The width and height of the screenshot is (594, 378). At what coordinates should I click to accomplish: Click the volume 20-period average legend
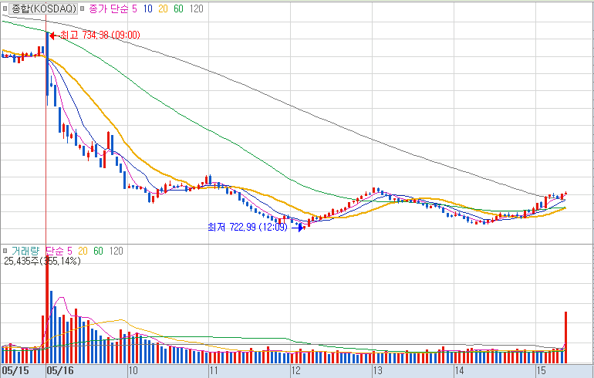pyautogui.click(x=83, y=251)
